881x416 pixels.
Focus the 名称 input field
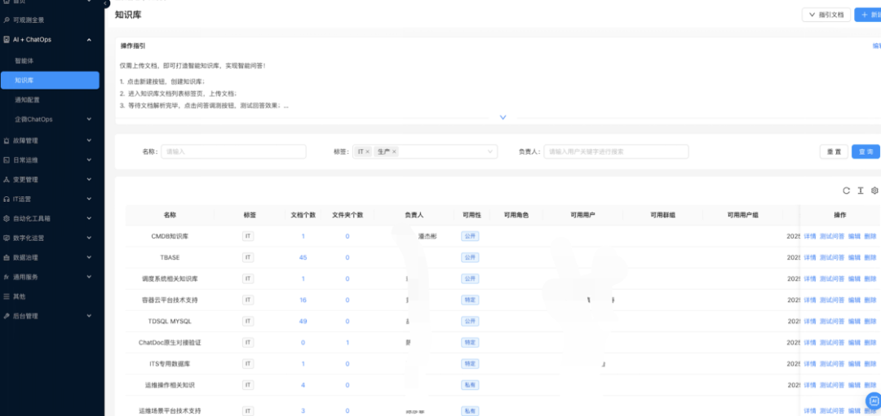234,152
